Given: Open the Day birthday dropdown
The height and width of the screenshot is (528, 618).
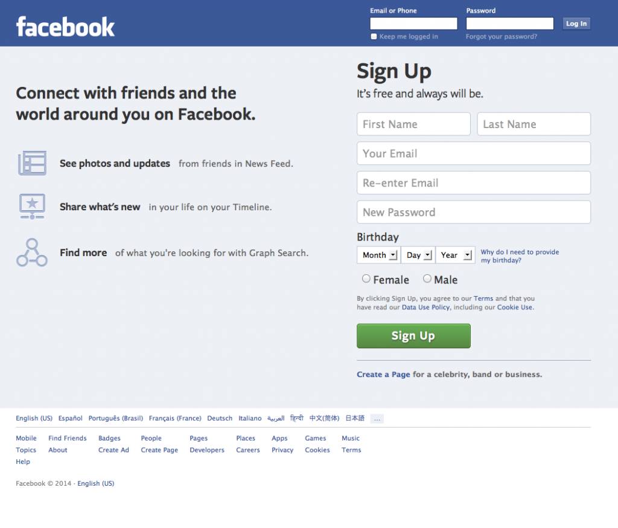Looking at the screenshot, I should click(x=418, y=255).
